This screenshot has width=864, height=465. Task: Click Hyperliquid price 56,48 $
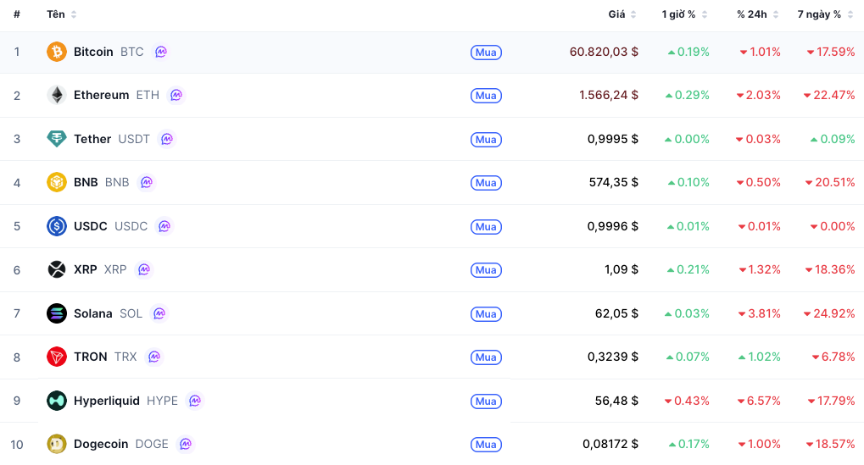tap(616, 401)
